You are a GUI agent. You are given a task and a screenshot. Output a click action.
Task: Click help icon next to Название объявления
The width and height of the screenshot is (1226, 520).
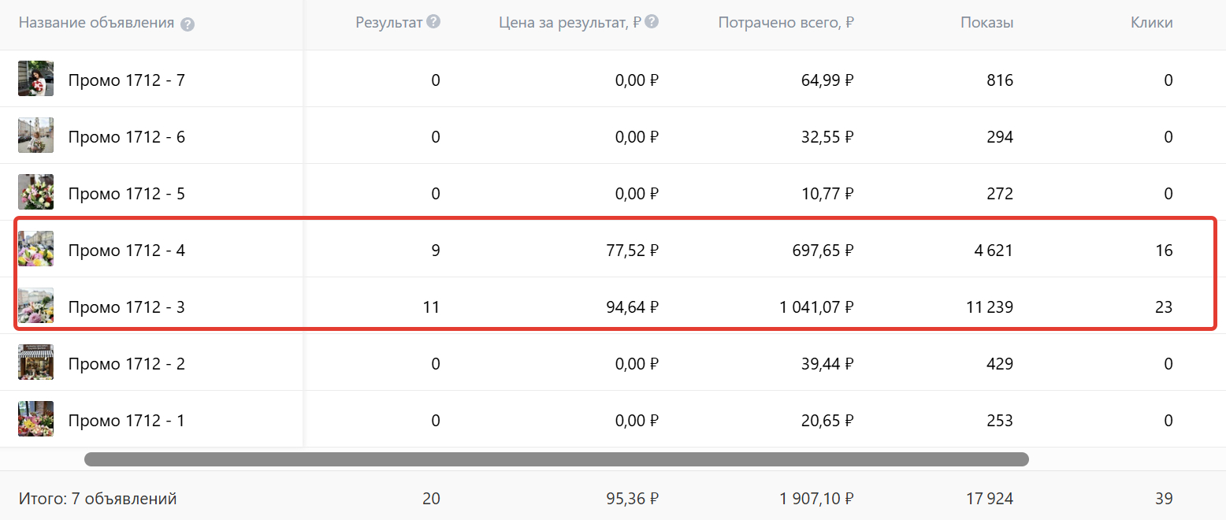pyautogui.click(x=187, y=24)
